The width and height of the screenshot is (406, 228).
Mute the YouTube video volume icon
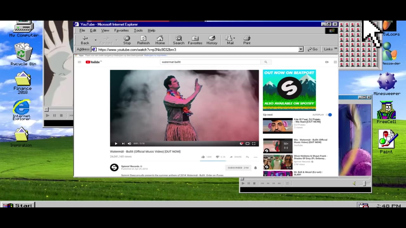pyautogui.click(x=129, y=143)
